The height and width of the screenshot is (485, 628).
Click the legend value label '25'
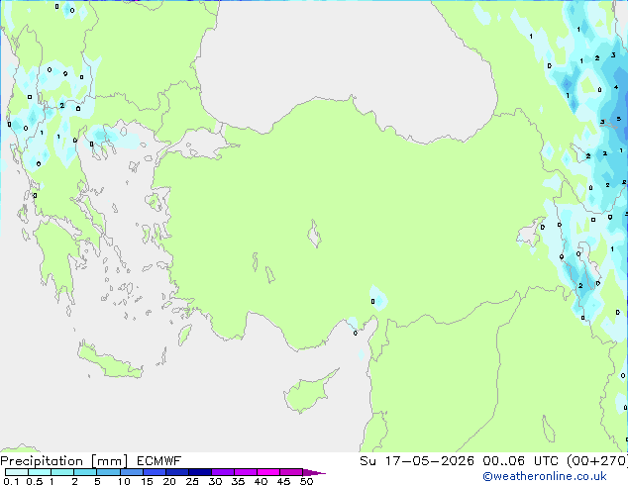click(x=192, y=481)
